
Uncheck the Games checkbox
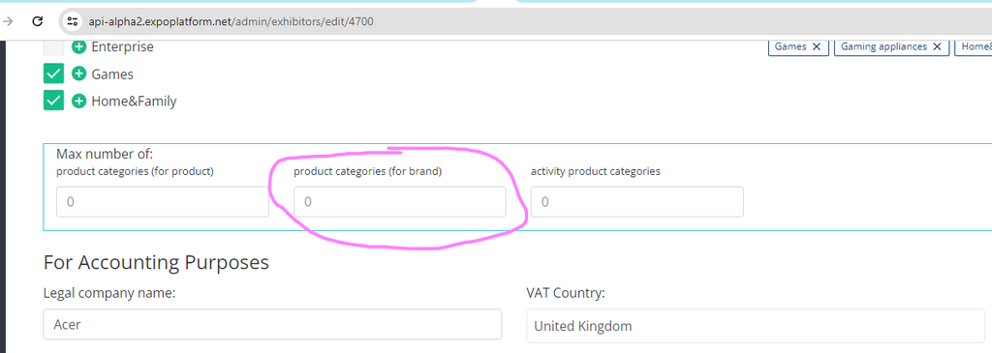pos(54,74)
